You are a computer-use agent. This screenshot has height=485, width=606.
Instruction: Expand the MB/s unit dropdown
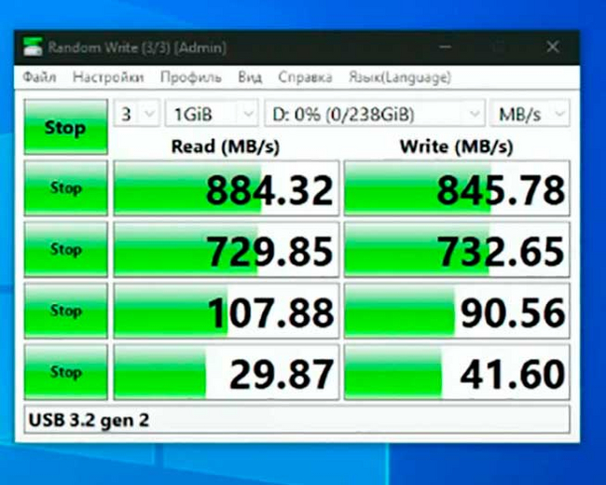[530, 114]
